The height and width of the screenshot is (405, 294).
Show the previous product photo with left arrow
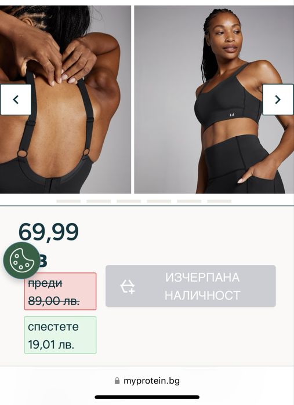[x=16, y=100]
